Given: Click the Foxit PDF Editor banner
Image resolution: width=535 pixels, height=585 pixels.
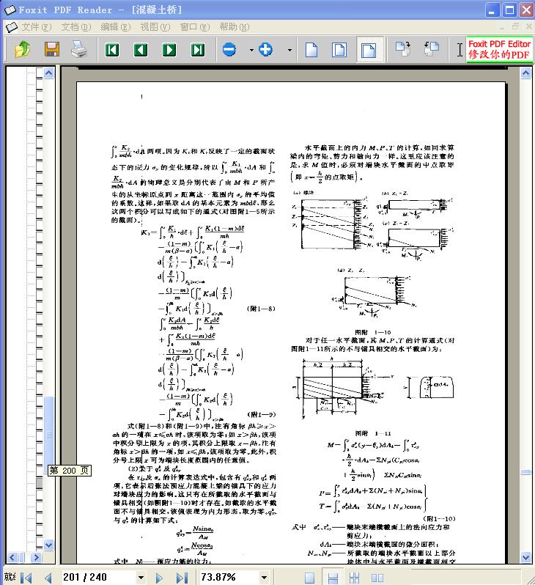Looking at the screenshot, I should click(499, 49).
